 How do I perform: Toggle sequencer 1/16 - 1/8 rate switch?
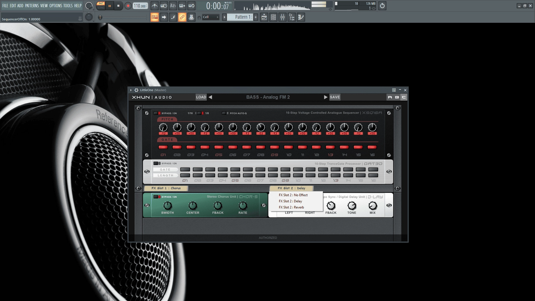[x=199, y=113]
